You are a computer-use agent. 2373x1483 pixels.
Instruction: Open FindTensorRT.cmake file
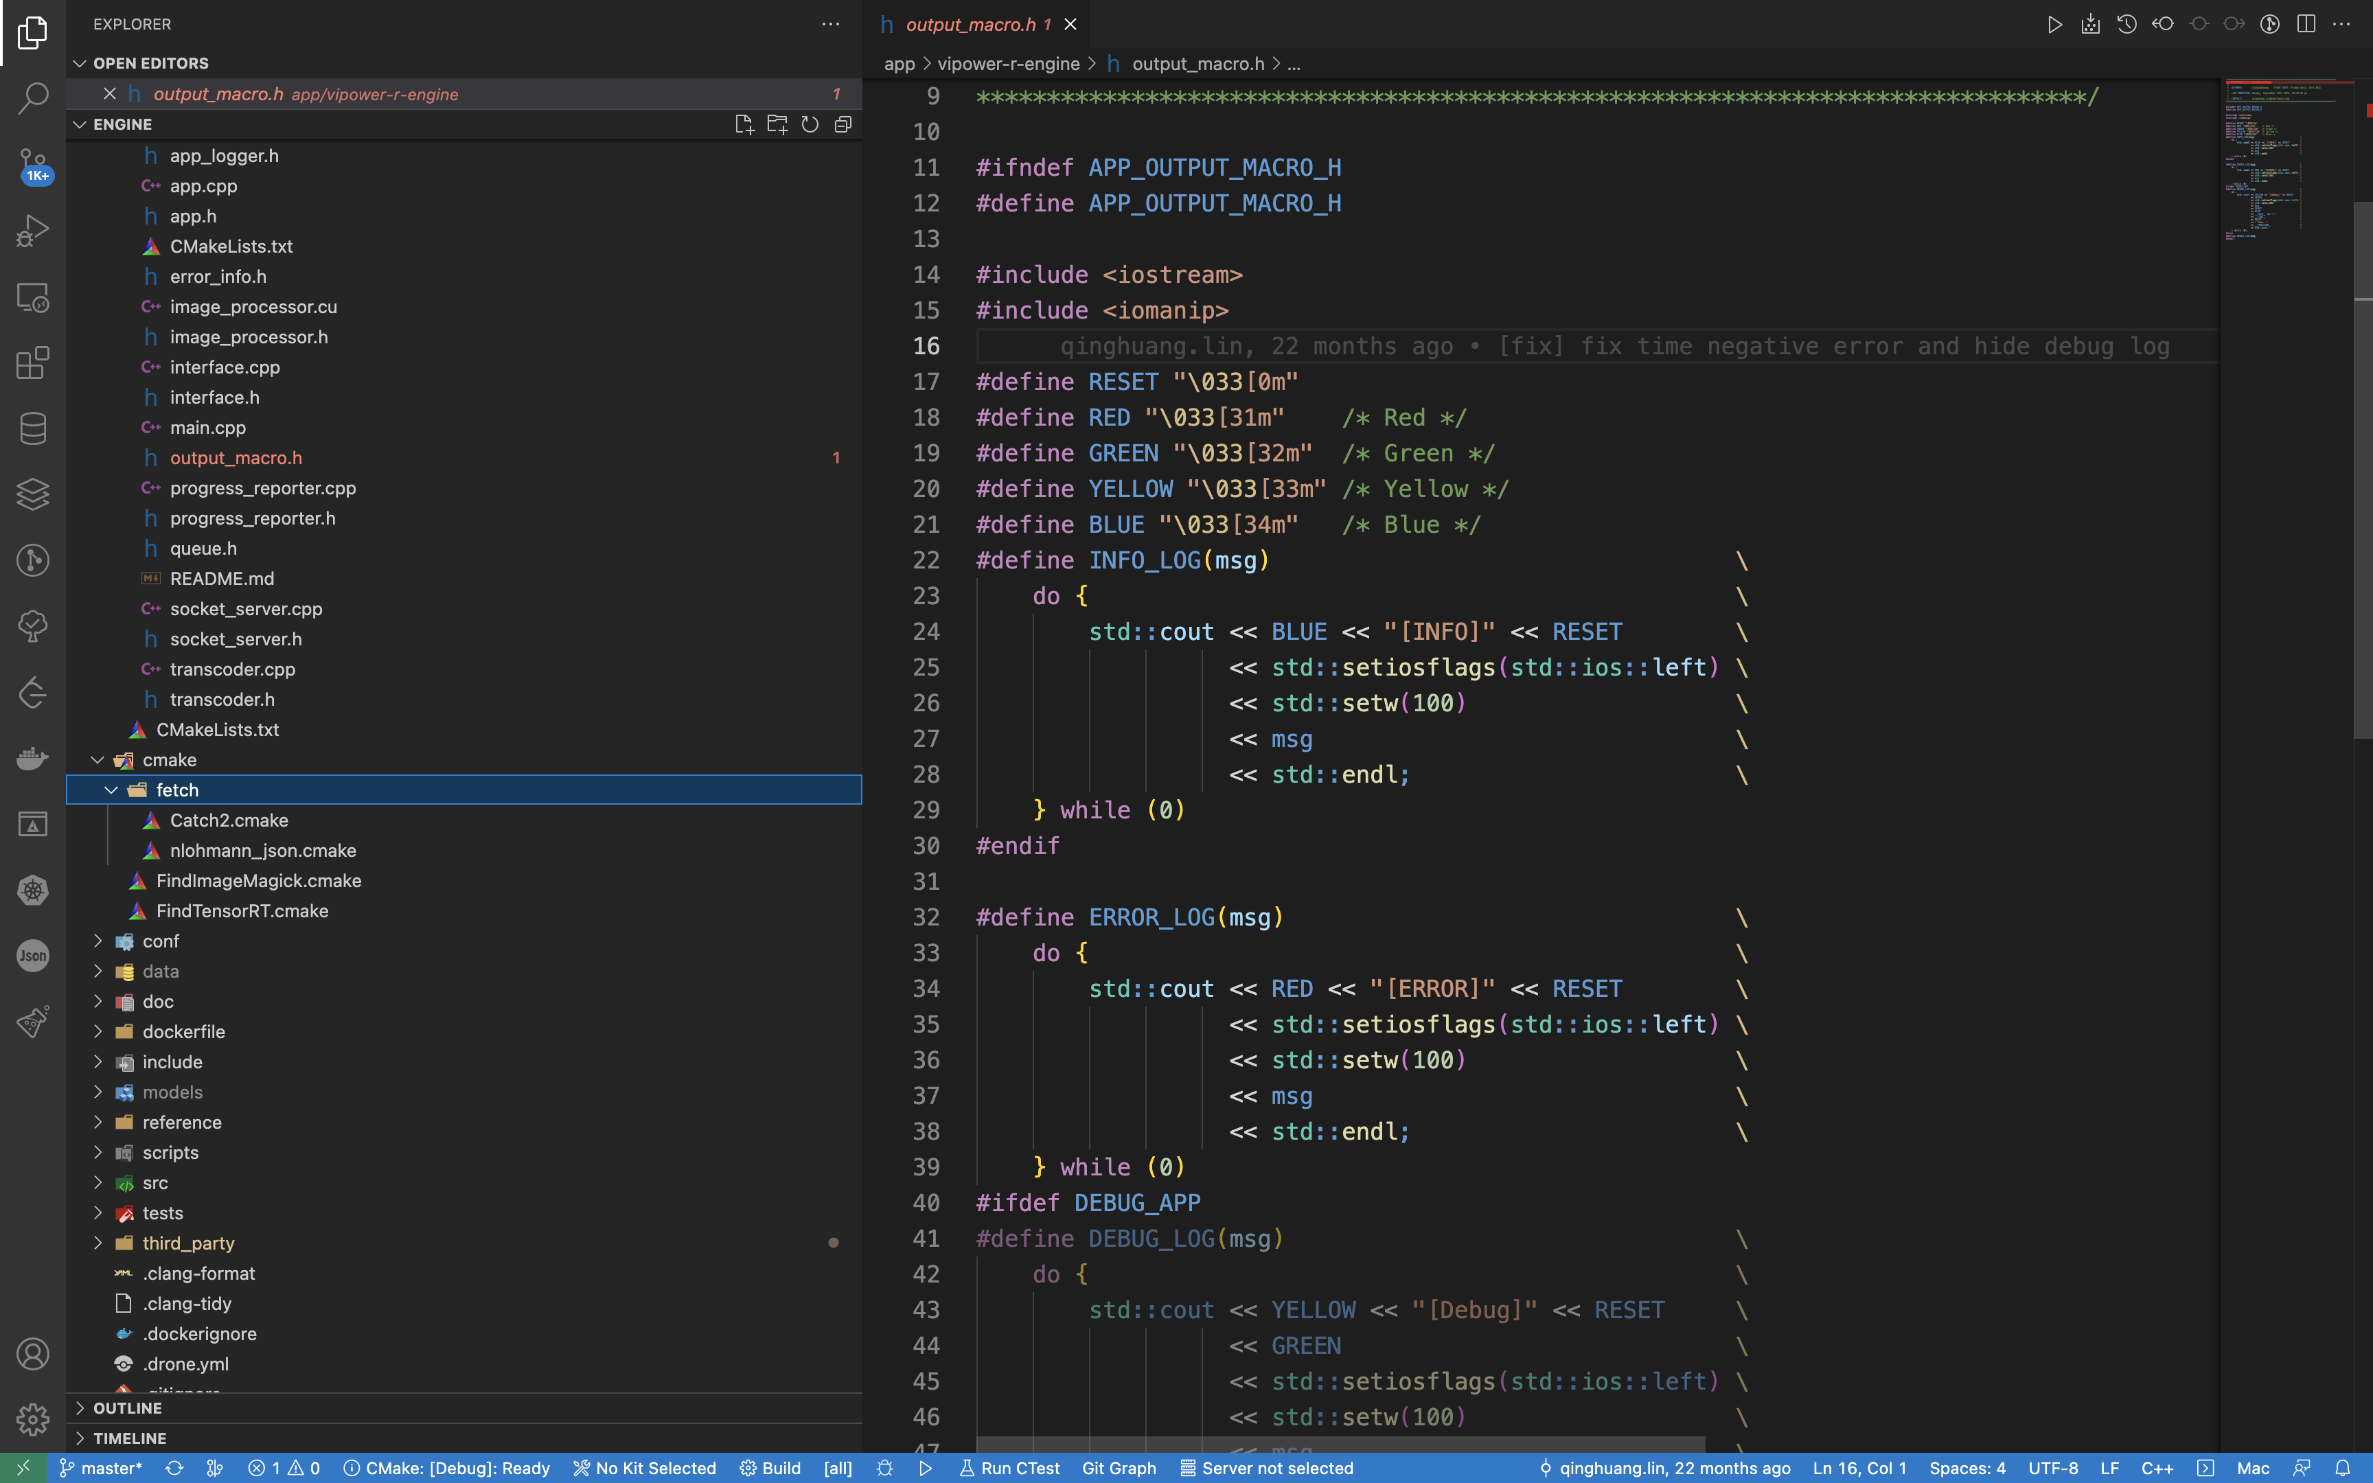tap(463, 911)
